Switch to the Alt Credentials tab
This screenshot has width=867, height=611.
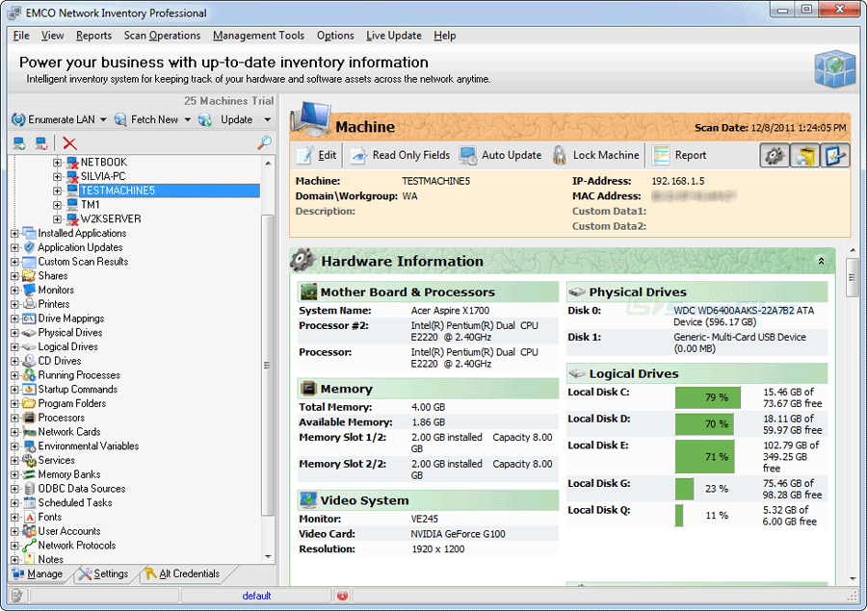[181, 573]
